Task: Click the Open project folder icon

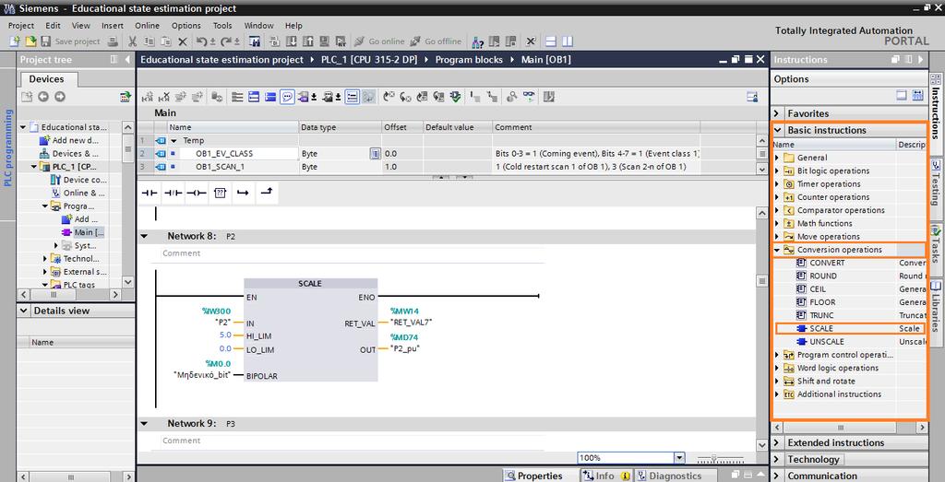Action: coord(30,41)
